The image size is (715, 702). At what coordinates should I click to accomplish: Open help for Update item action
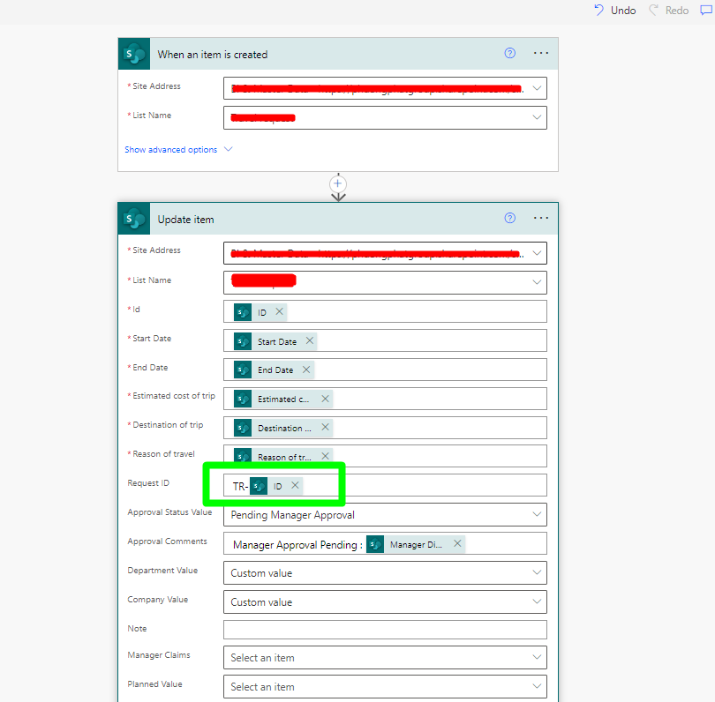click(x=510, y=218)
